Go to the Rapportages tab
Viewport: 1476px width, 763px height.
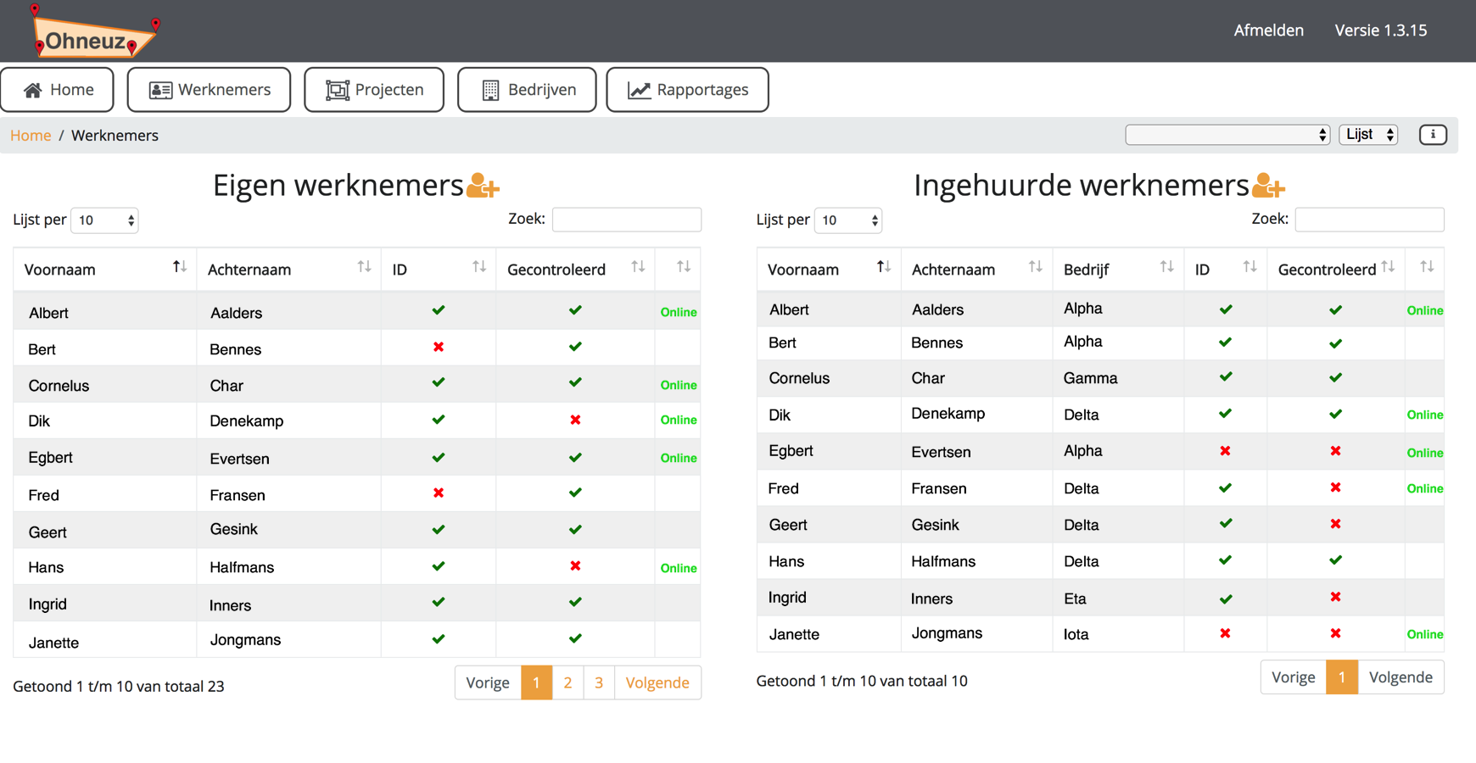[x=687, y=90]
